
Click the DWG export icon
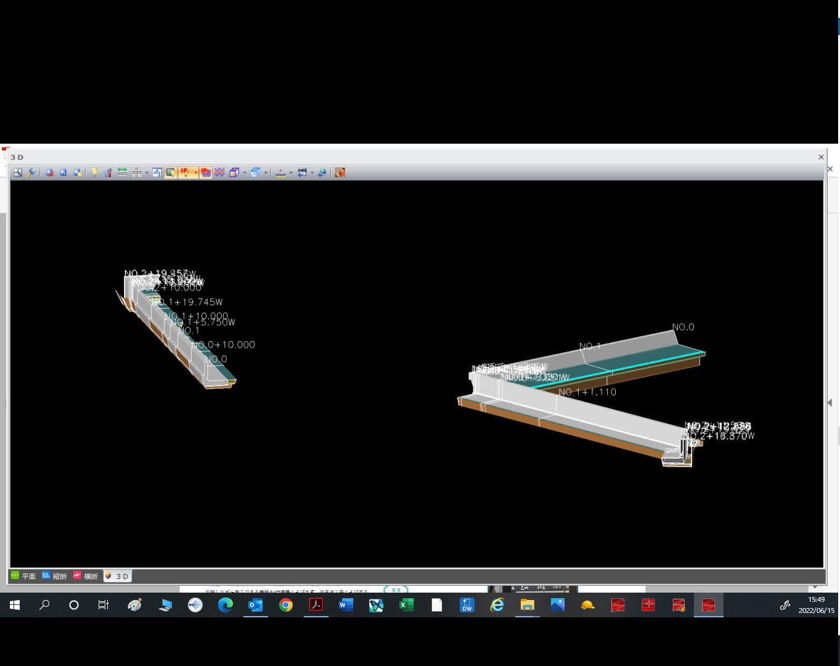(302, 173)
